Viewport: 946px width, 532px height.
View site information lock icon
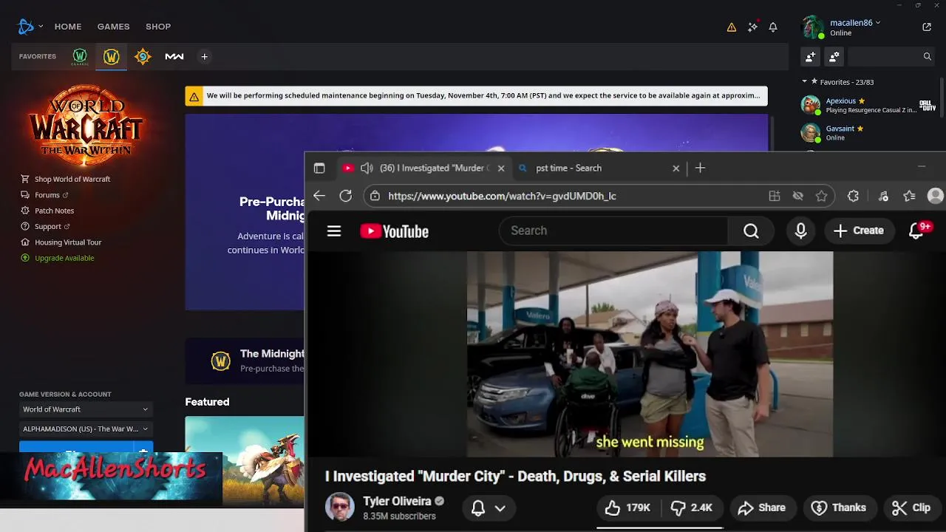click(x=375, y=196)
